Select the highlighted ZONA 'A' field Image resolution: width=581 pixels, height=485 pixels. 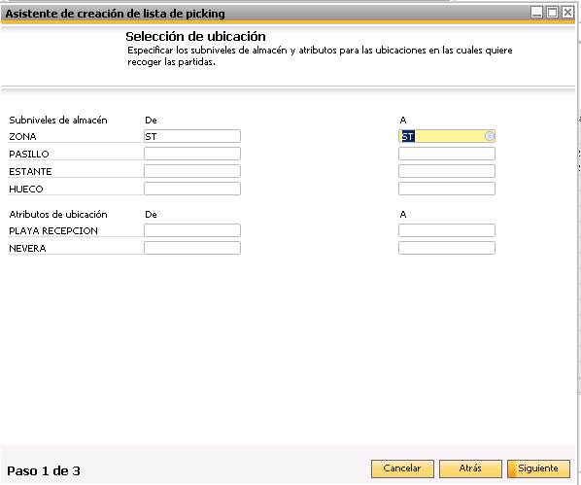tap(447, 136)
